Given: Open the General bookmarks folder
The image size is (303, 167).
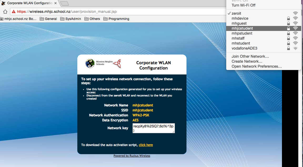Looking at the screenshot, I should click(48, 19).
